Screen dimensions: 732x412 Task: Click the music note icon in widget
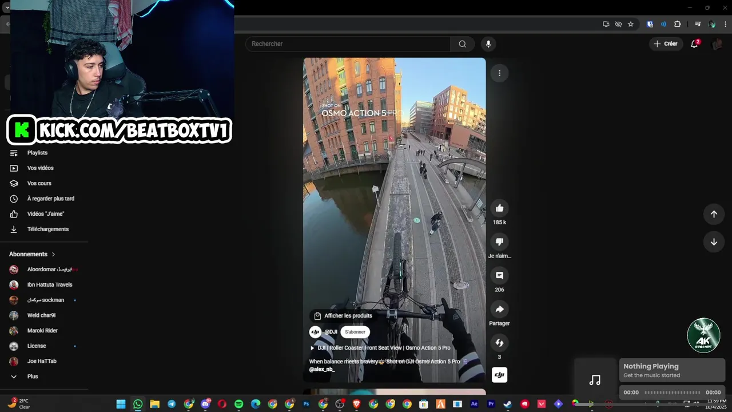click(x=595, y=381)
